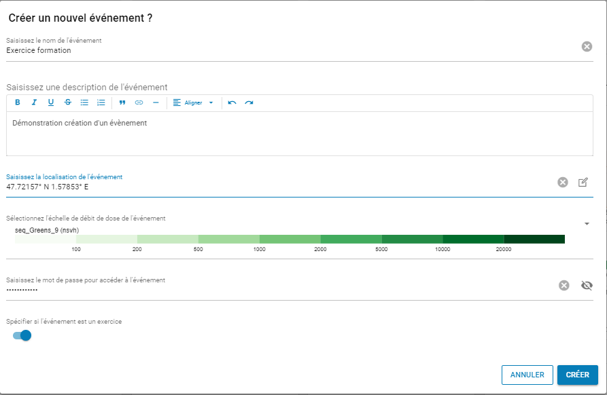Toggle password visibility eye icon

(x=587, y=285)
